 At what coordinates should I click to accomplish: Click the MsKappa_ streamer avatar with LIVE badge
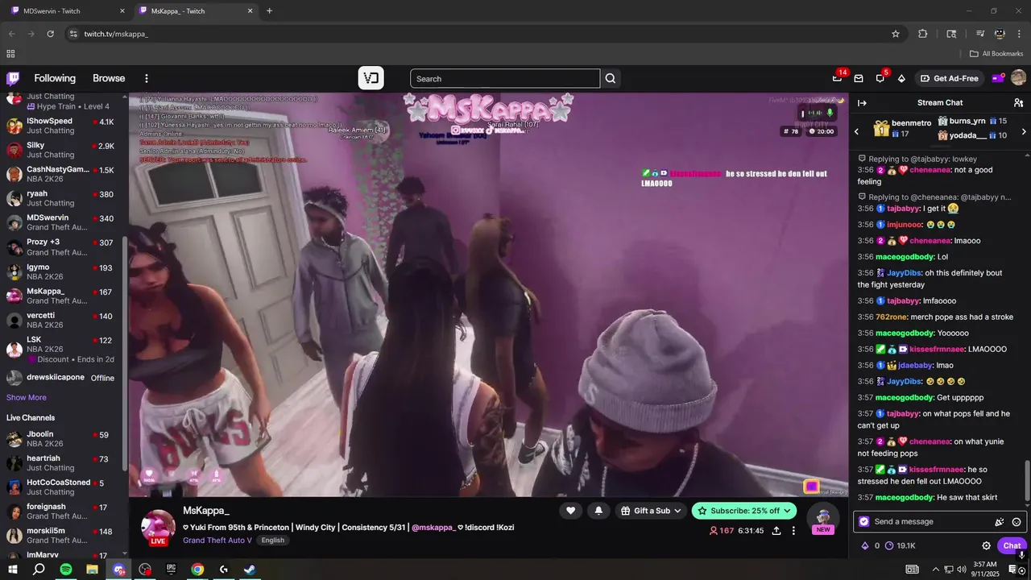point(158,527)
